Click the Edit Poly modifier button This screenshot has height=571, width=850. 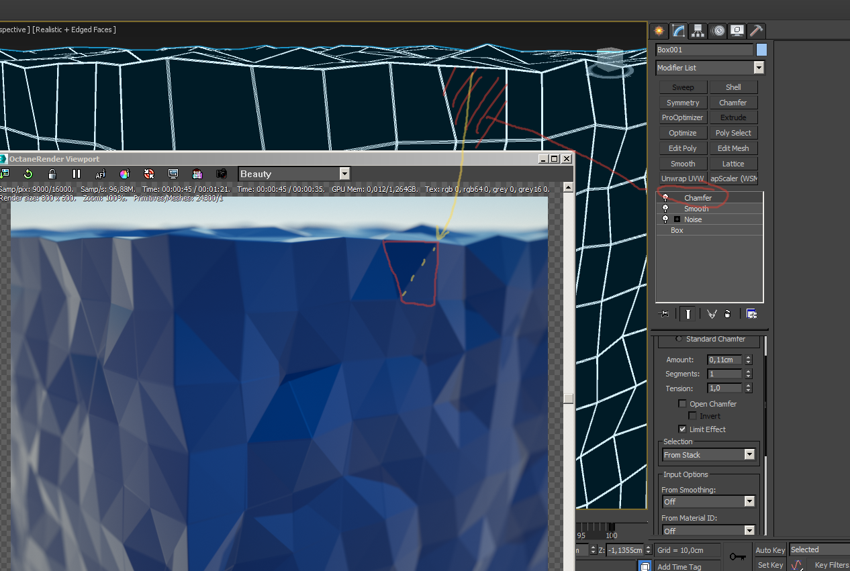pos(683,148)
